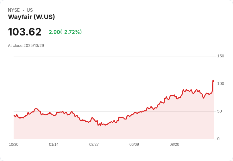Click the 50 label on the y-axis
The width and height of the screenshot is (233, 161).
click(x=220, y=111)
